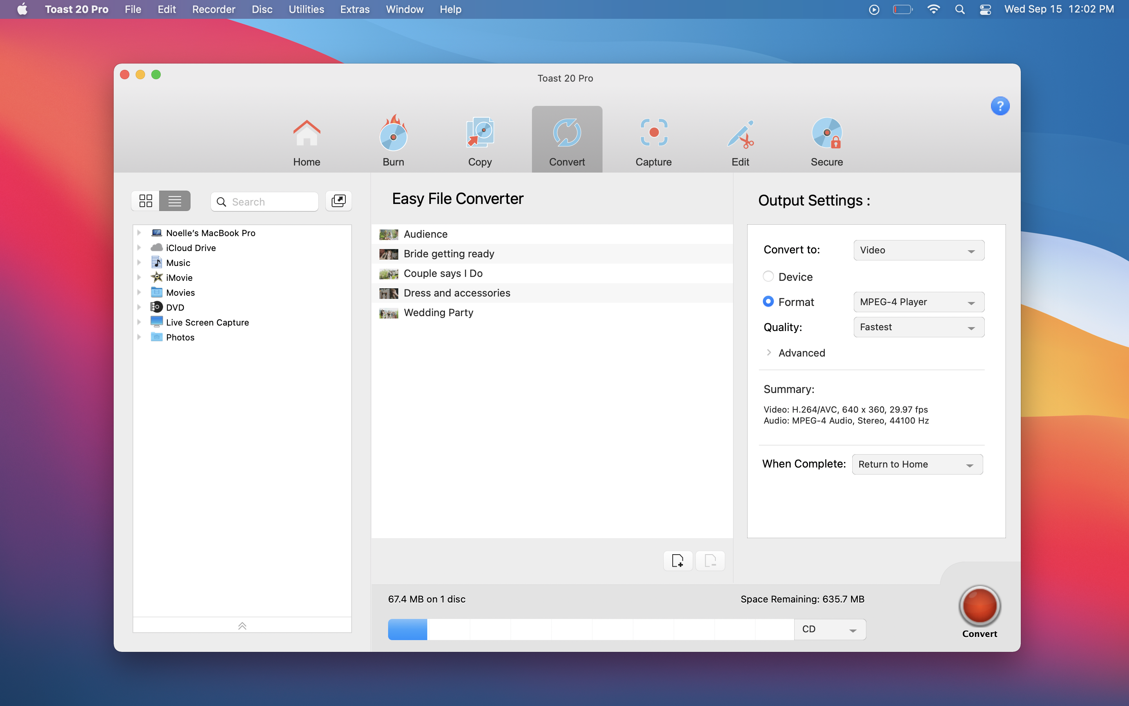The width and height of the screenshot is (1129, 706).
Task: Expand the Photos tree item
Action: pos(139,337)
